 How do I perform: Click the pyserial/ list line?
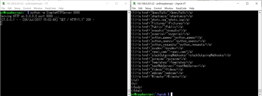click(160, 34)
